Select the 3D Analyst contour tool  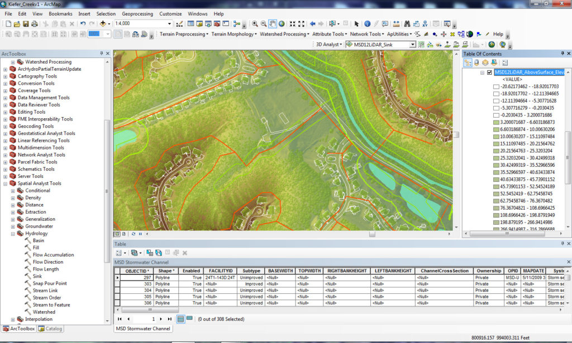coord(421,45)
